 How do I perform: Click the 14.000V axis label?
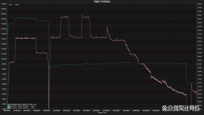(x=4, y=39)
